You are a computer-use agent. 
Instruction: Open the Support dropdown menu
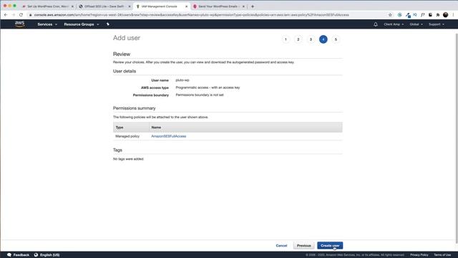[436, 24]
